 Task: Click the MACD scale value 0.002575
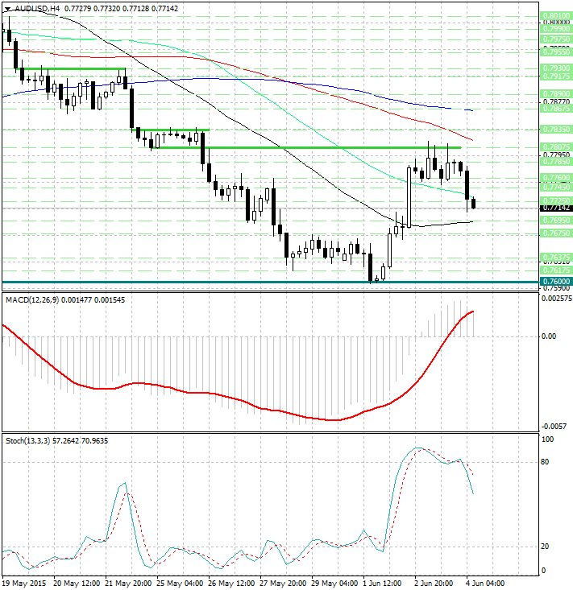tap(556, 299)
